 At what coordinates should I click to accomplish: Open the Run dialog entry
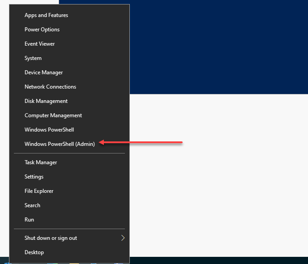point(69,220)
